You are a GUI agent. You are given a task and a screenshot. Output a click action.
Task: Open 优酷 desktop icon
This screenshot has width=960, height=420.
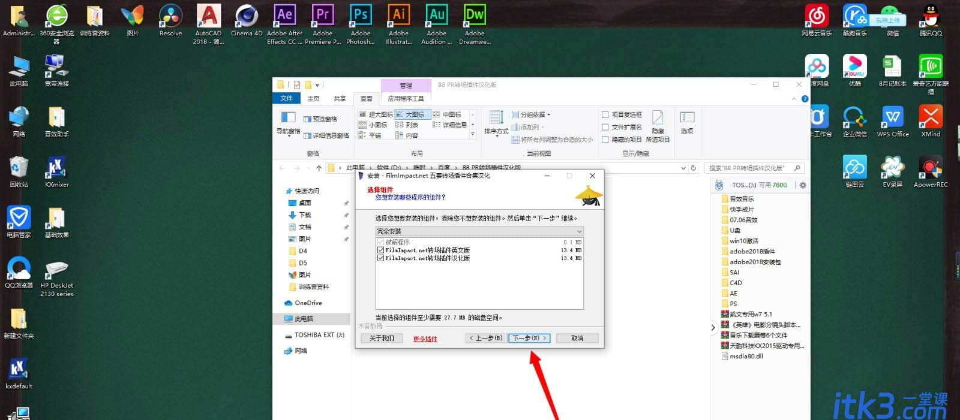click(854, 71)
